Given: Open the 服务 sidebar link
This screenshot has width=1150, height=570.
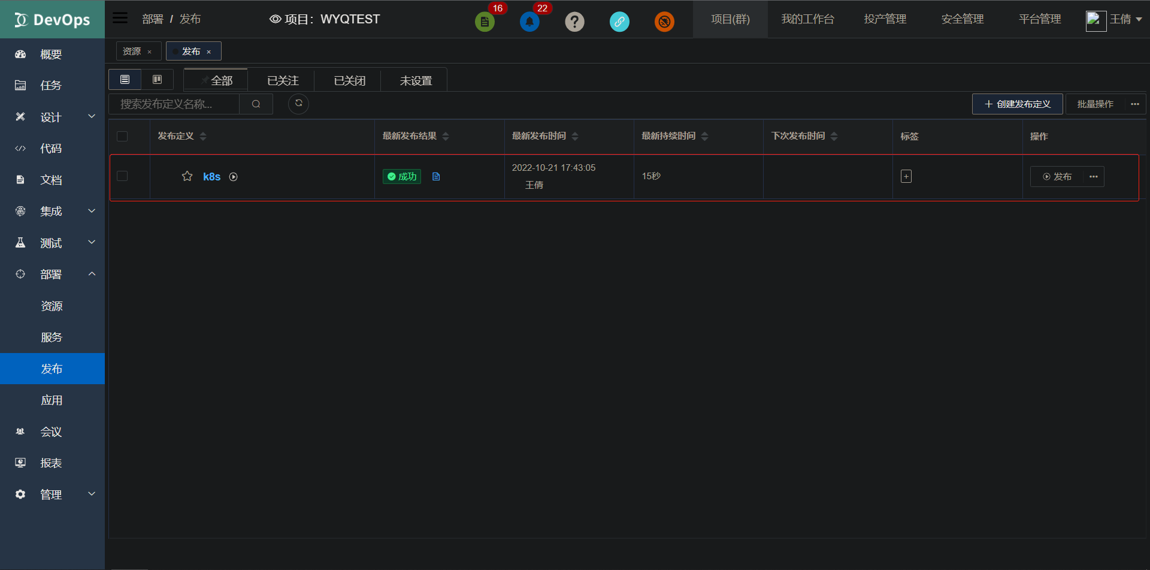Looking at the screenshot, I should pyautogui.click(x=52, y=337).
